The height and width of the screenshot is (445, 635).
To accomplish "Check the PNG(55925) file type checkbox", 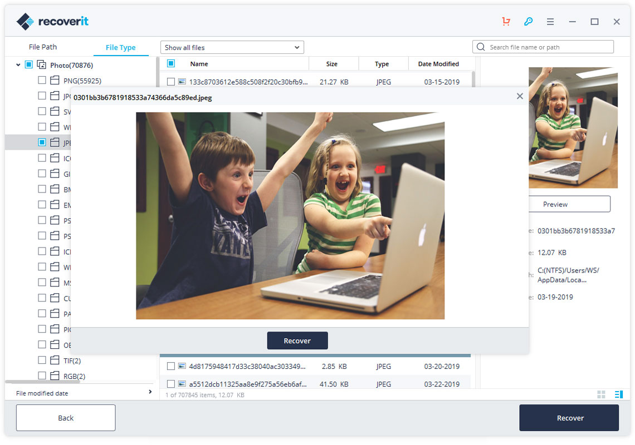I will (42, 80).
